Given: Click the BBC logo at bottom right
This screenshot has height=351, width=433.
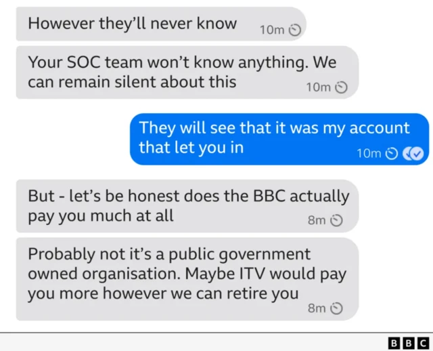Looking at the screenshot, I should click(409, 344).
